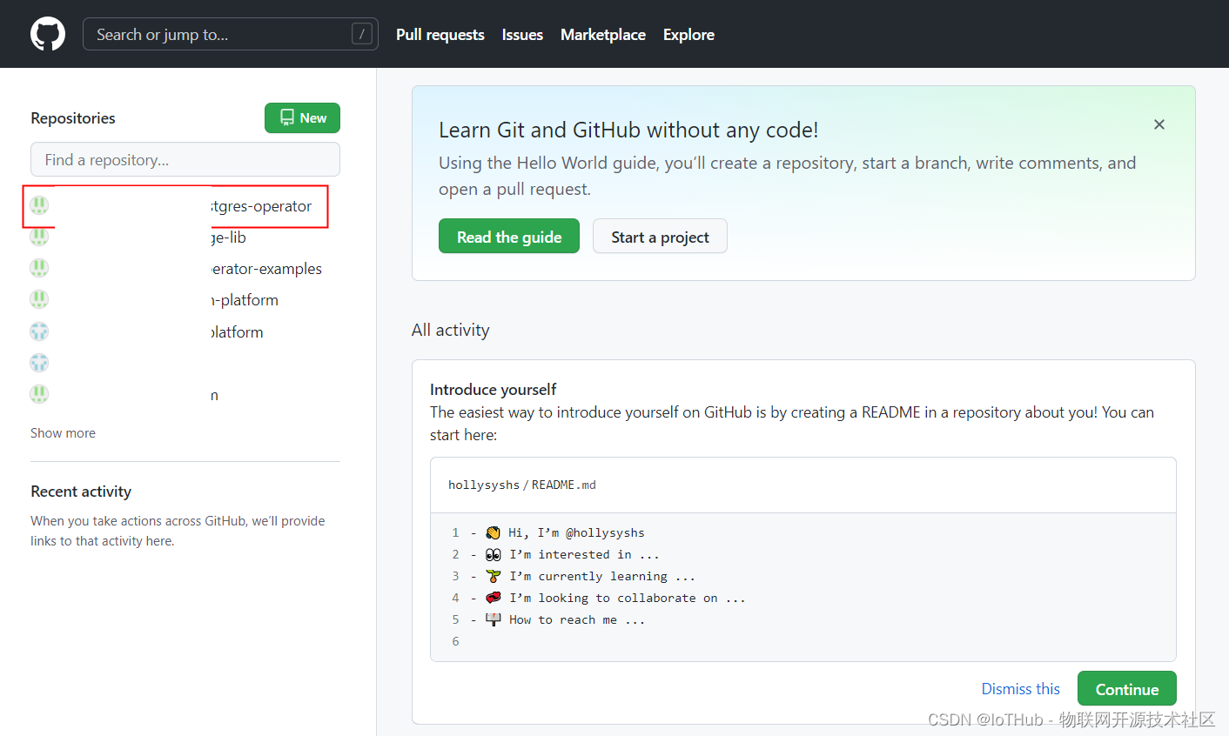Click avatar beside the repository ending in 'latform'
Screen dimensions: 1229x736
pyautogui.click(x=39, y=331)
